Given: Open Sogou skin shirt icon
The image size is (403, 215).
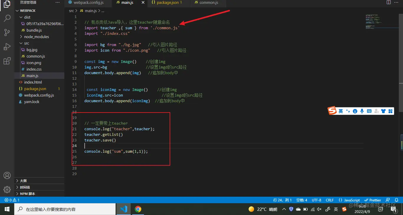Looking at the screenshot, I should pos(384,111).
